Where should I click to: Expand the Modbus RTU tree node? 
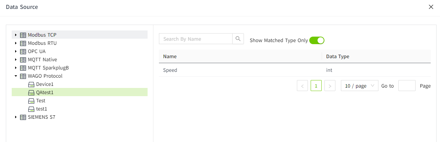click(16, 43)
